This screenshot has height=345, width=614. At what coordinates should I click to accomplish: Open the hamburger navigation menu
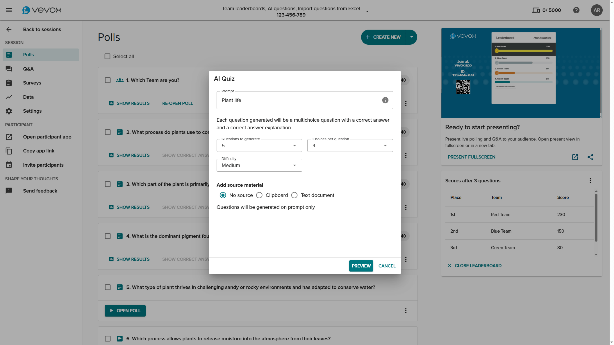coord(9,10)
